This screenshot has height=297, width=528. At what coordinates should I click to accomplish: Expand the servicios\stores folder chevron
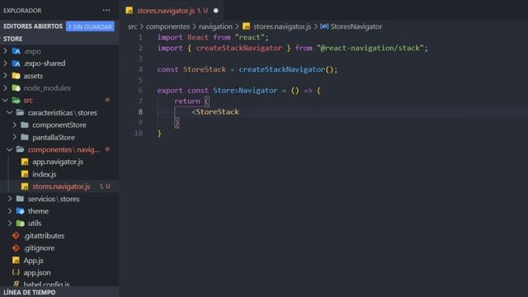9,199
